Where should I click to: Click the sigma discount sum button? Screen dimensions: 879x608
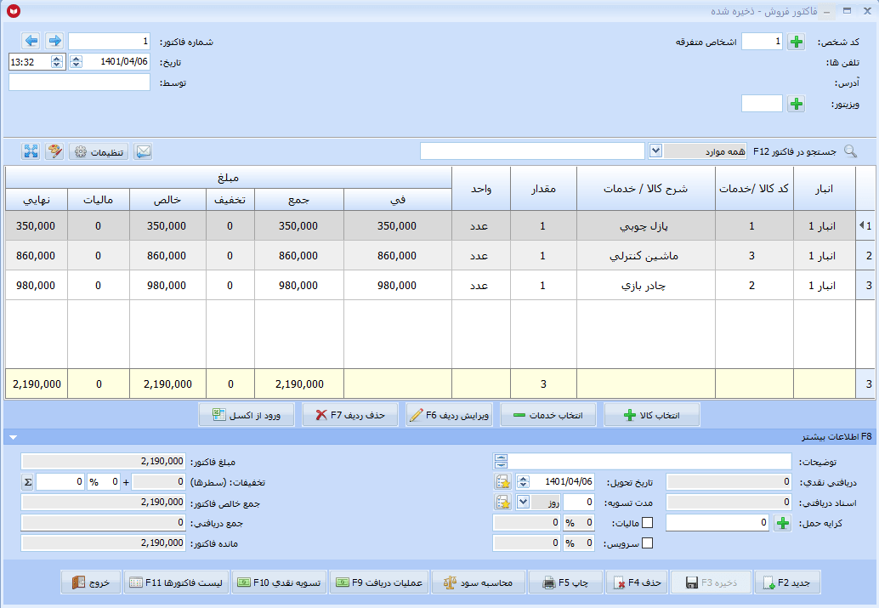(x=27, y=482)
